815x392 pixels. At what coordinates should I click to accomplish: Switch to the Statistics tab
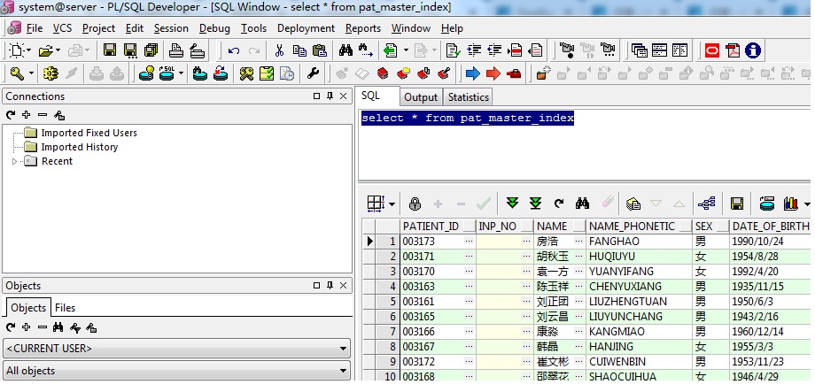coord(469,97)
